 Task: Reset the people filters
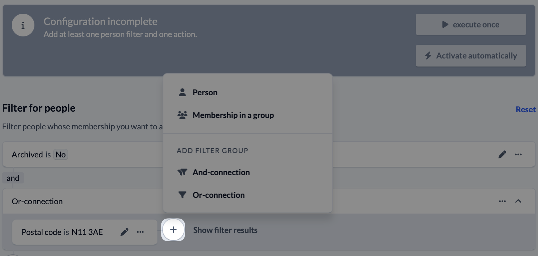pyautogui.click(x=525, y=110)
